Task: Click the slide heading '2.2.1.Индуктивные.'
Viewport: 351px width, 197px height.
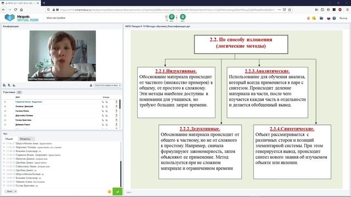Action: pos(176,71)
